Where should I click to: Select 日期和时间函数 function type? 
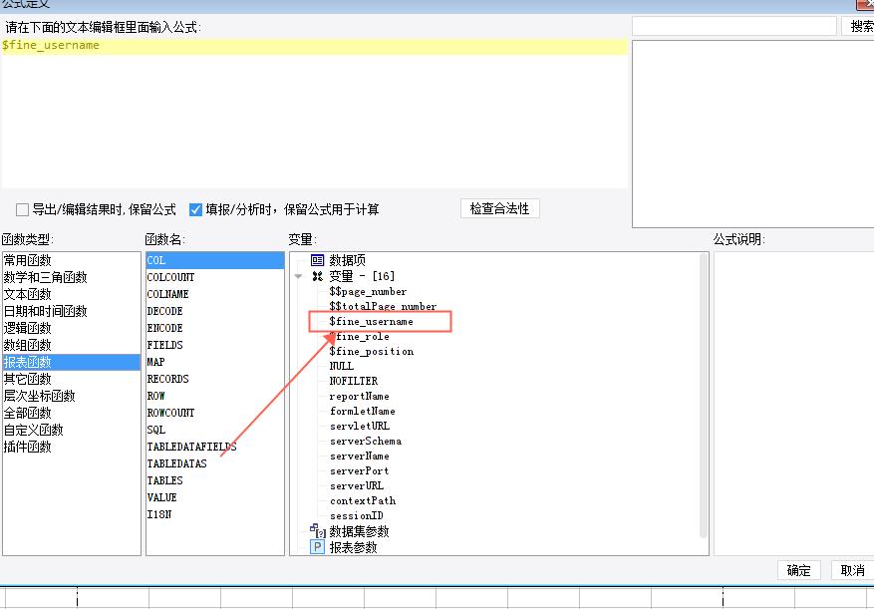click(72, 311)
